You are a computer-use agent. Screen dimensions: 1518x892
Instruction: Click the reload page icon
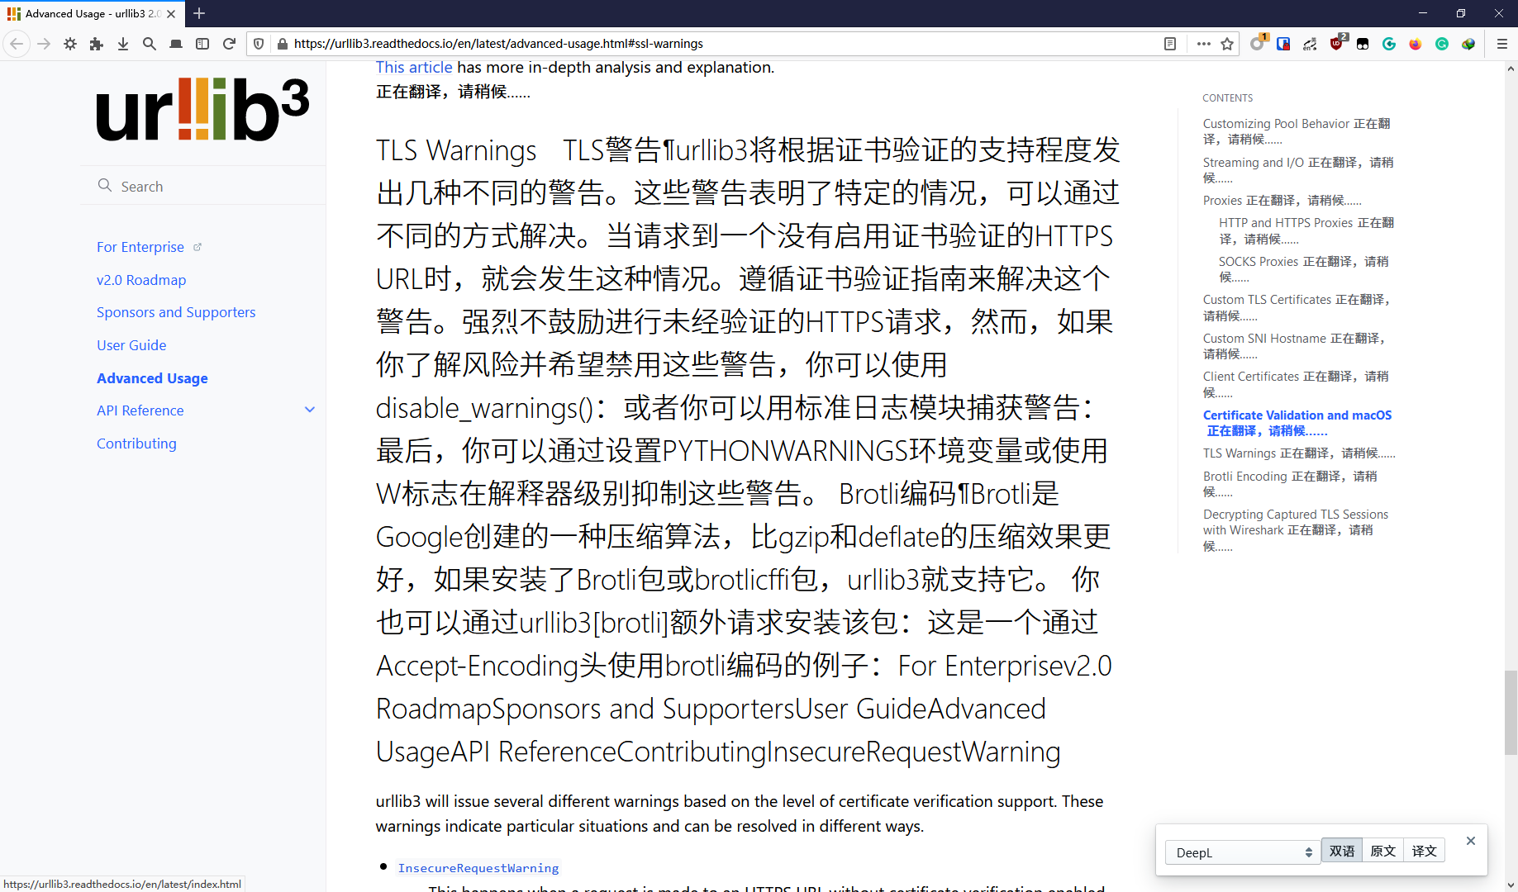[x=229, y=44]
